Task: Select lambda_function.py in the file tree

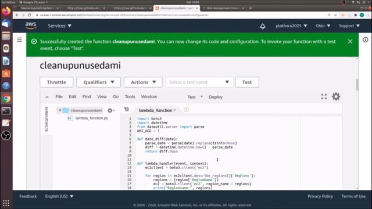Action: pyautogui.click(x=92, y=118)
